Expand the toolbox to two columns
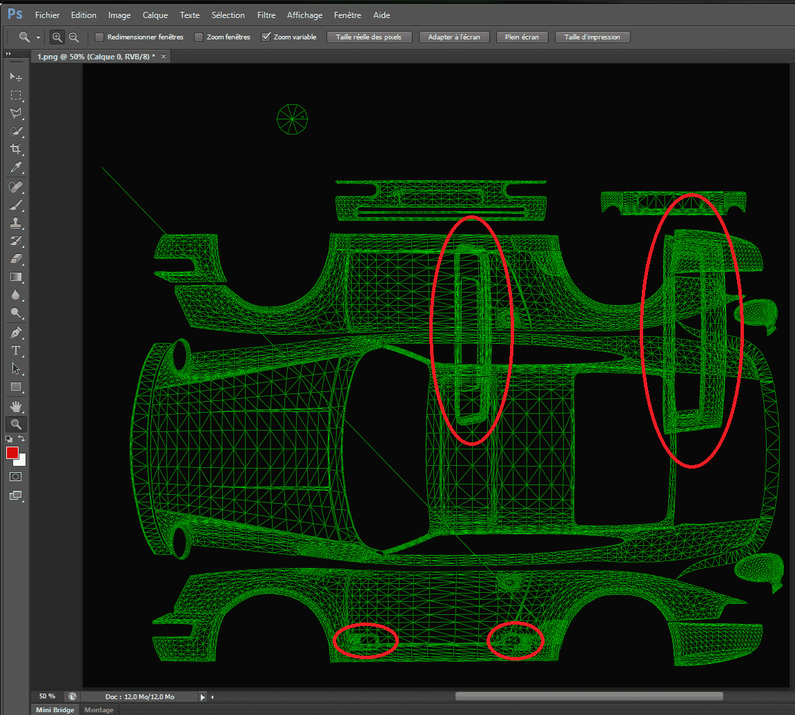Image resolution: width=795 pixels, height=715 pixels. click(x=8, y=53)
